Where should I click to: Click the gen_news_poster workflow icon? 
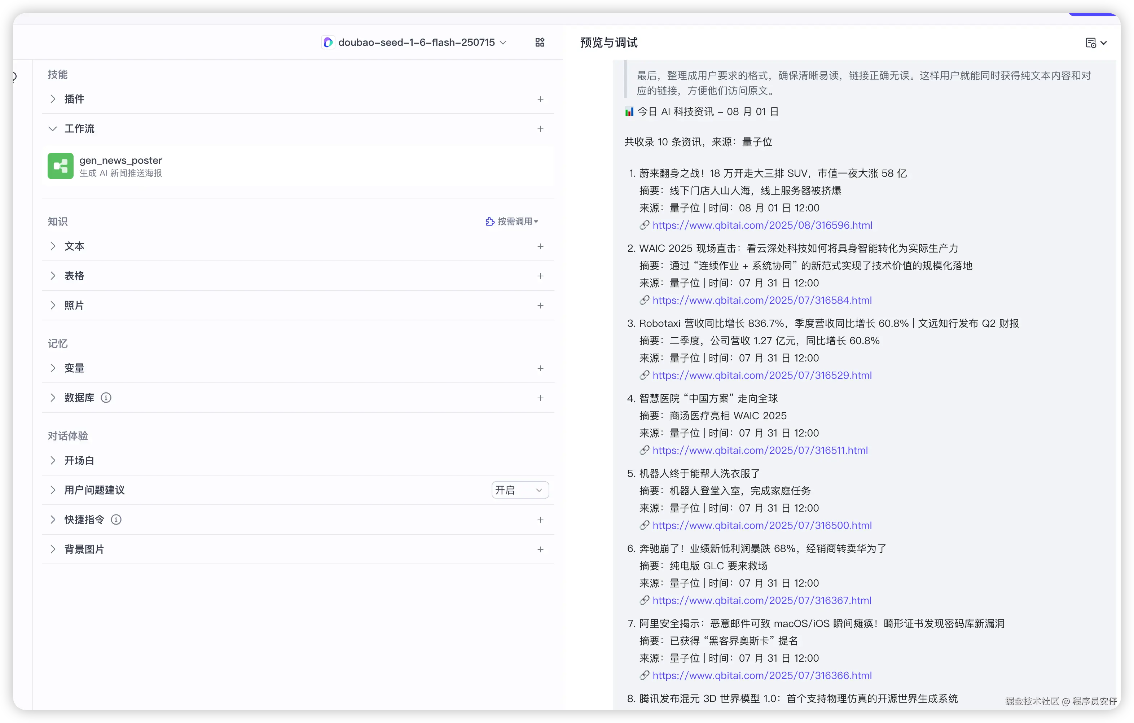coord(60,166)
